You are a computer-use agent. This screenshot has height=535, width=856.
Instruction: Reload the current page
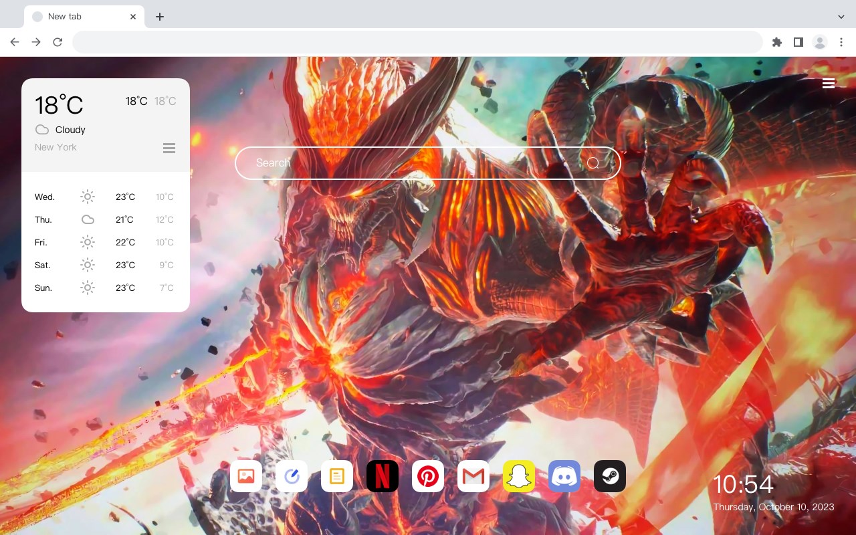[x=58, y=42]
